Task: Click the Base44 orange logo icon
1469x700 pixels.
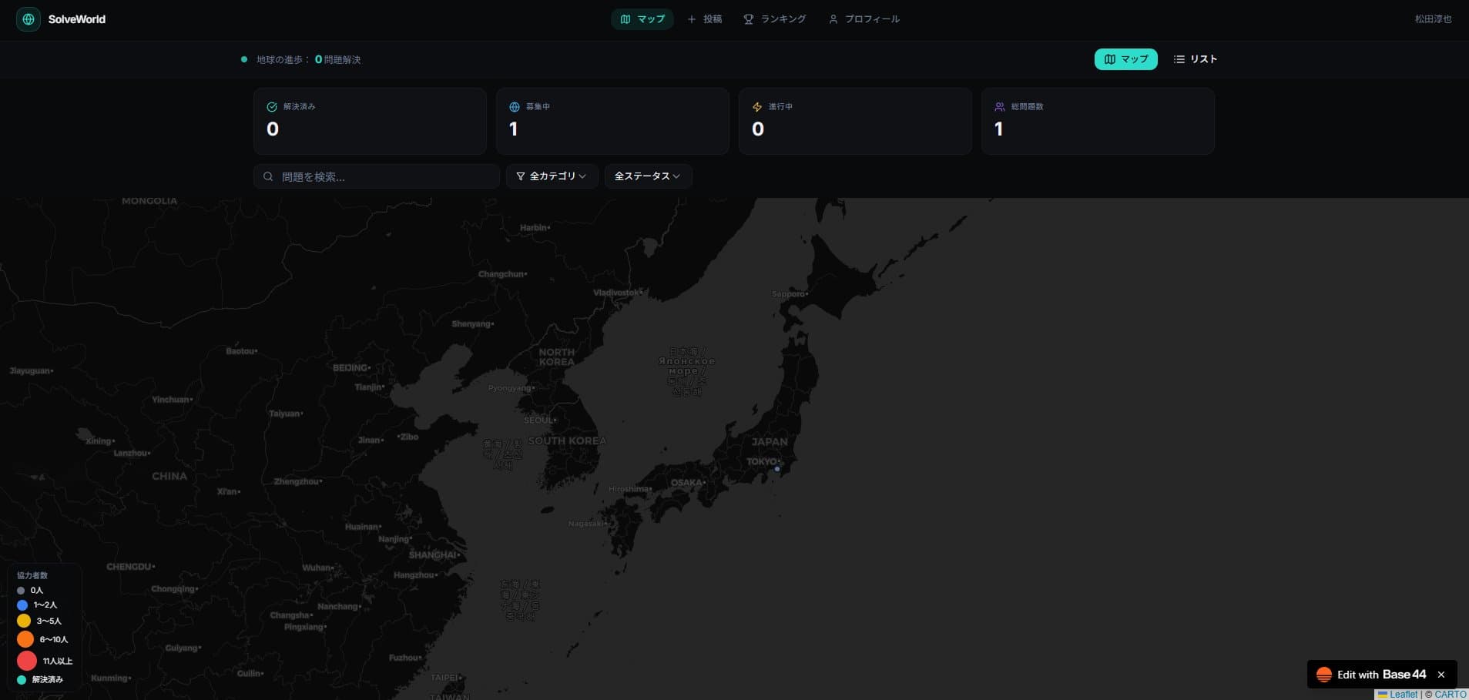Action: 1324,675
